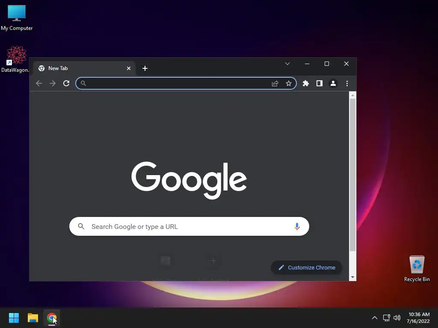Click the Search Google or type a URL box
Screen dimensions: 438x328
[x=189, y=226]
